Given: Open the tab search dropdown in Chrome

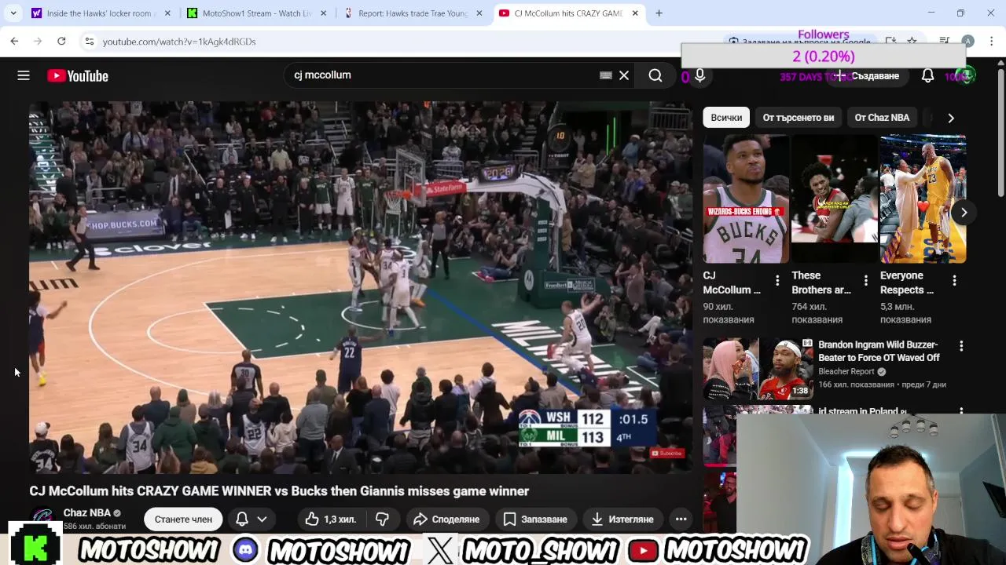Looking at the screenshot, I should (x=13, y=13).
